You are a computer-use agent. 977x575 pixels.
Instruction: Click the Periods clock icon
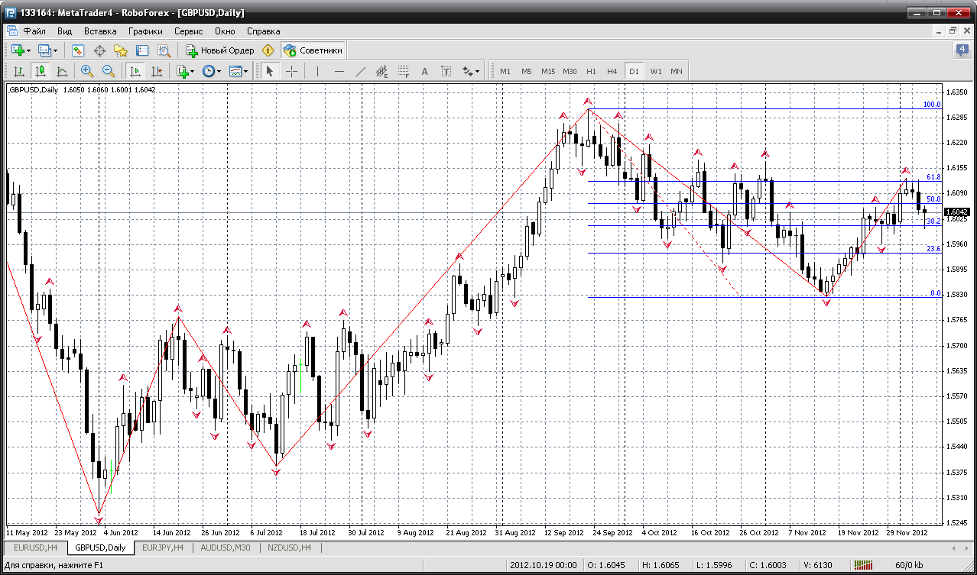pos(209,71)
